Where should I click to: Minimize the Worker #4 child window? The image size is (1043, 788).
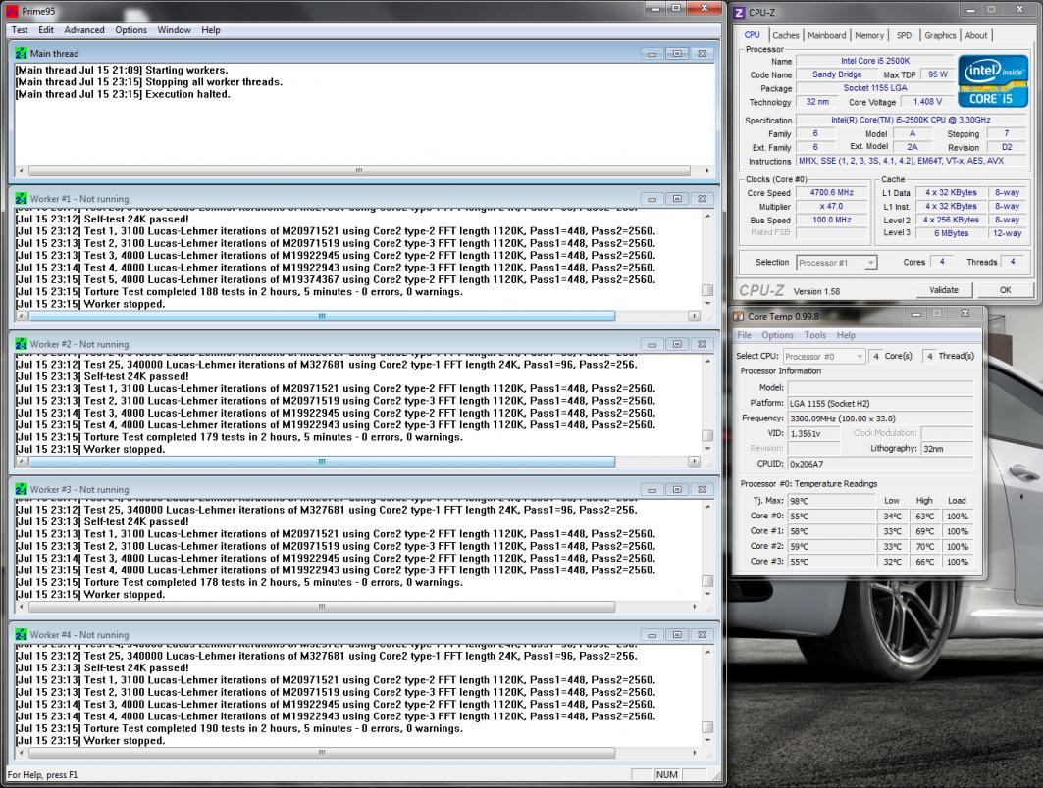click(652, 635)
